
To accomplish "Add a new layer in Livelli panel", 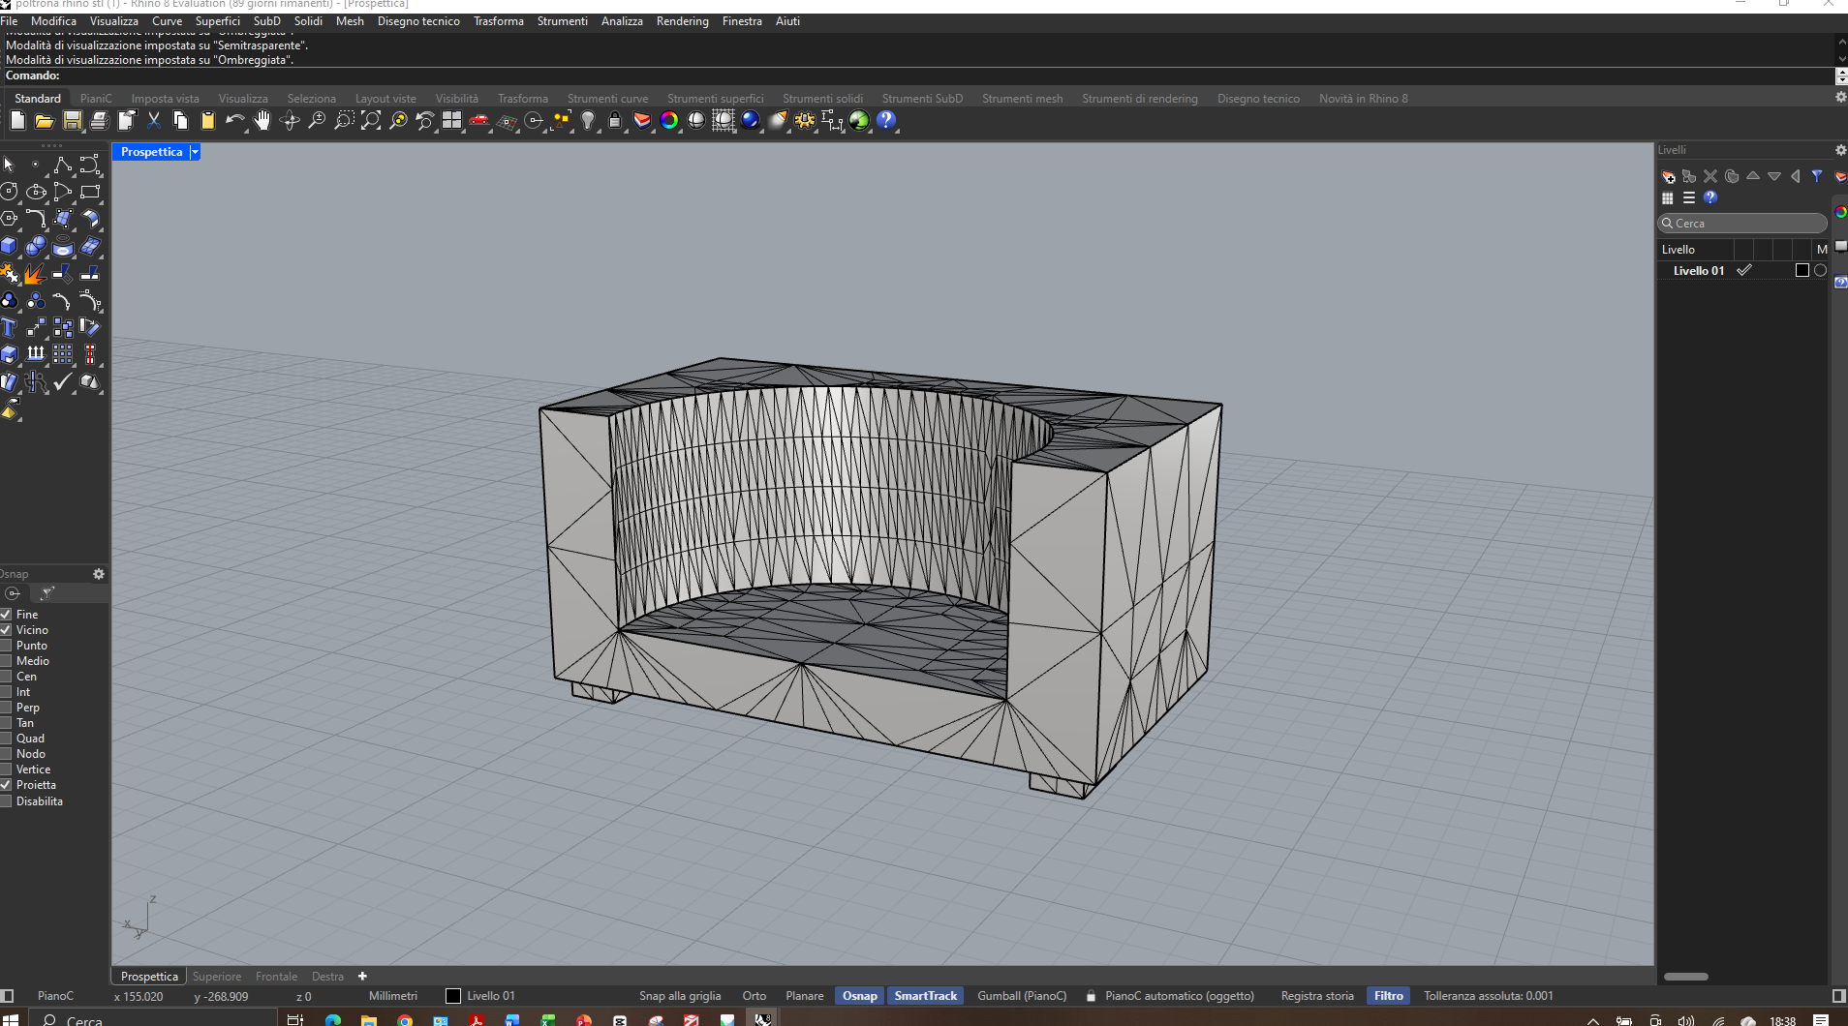I will point(1668,176).
